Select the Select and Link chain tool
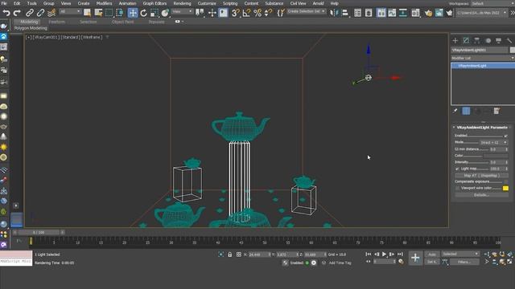Image resolution: width=515 pixels, height=289 pixels. coord(30,13)
